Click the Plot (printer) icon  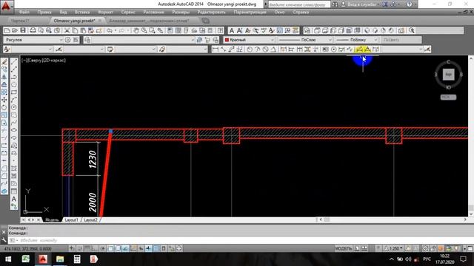(33, 30)
